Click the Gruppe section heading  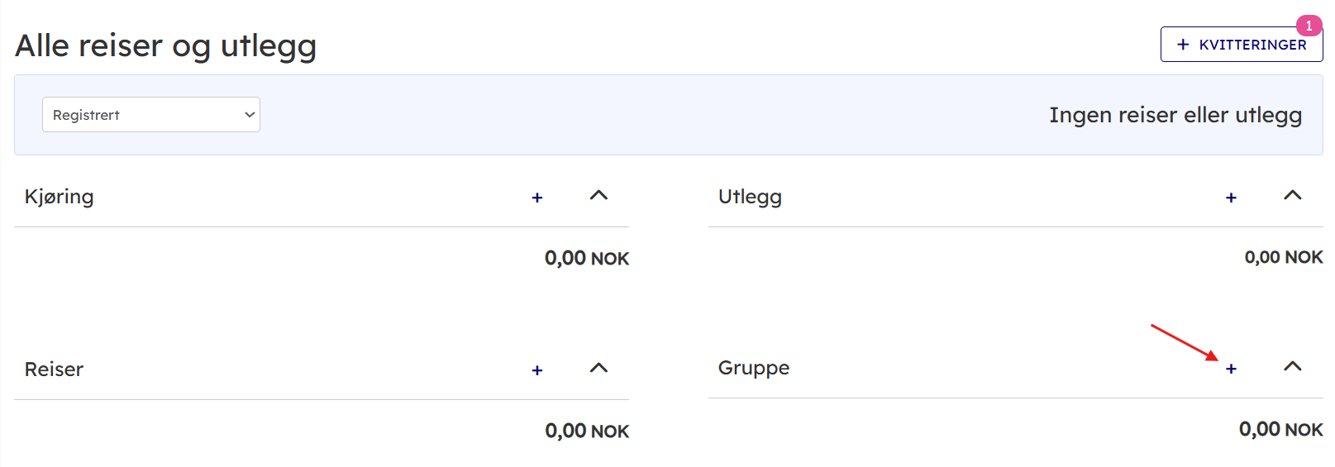point(753,368)
